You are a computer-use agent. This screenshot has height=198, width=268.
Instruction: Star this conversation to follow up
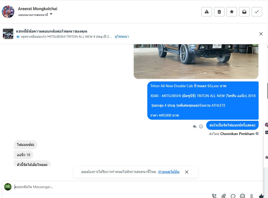click(232, 12)
